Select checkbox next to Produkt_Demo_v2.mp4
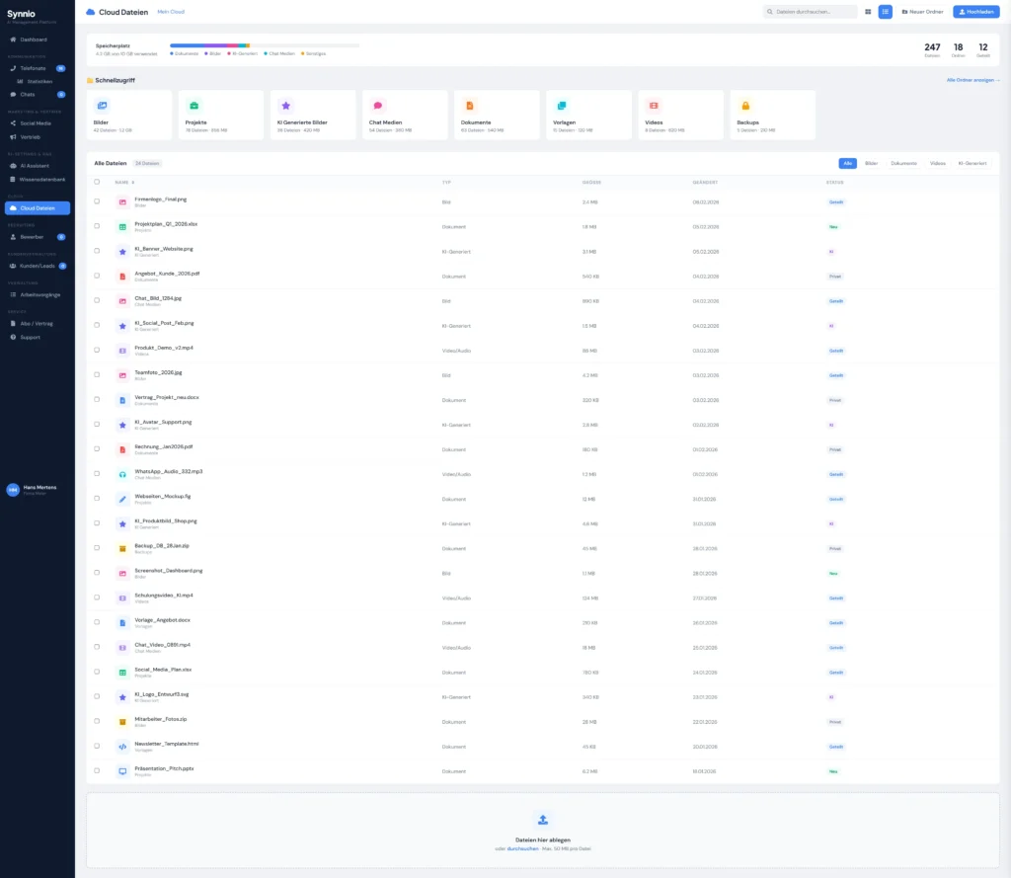 [97, 350]
